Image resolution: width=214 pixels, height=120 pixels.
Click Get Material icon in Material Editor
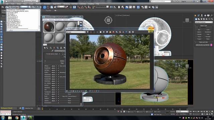tap(44, 48)
